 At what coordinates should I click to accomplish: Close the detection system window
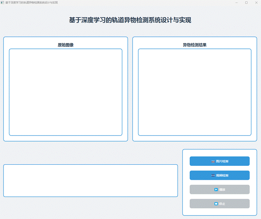(x=256, y=2)
